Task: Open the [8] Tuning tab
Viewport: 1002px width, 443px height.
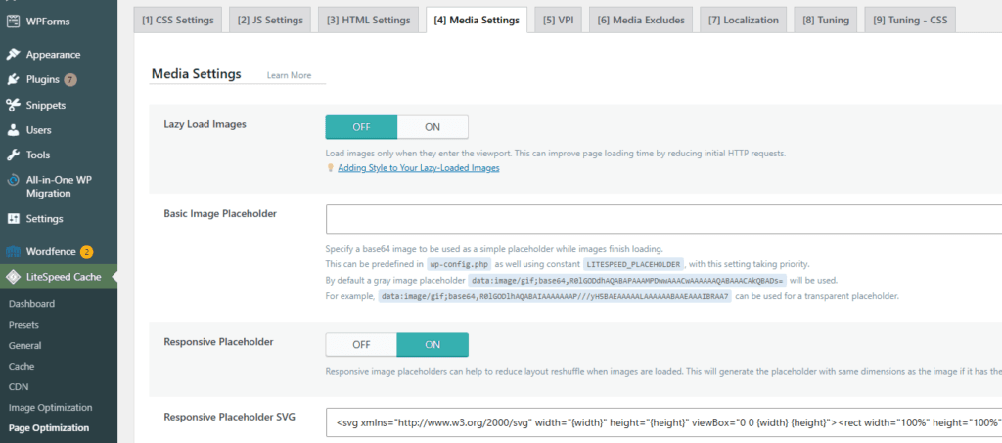Action: (x=826, y=20)
